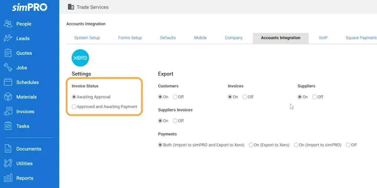Screen dimensions: 377x188
Task: Open Tasks label in sidebar
Action: click(23, 126)
